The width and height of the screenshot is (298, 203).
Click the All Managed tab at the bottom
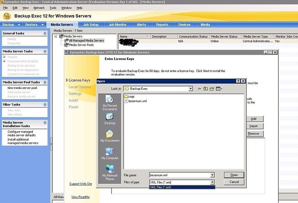pos(58,197)
